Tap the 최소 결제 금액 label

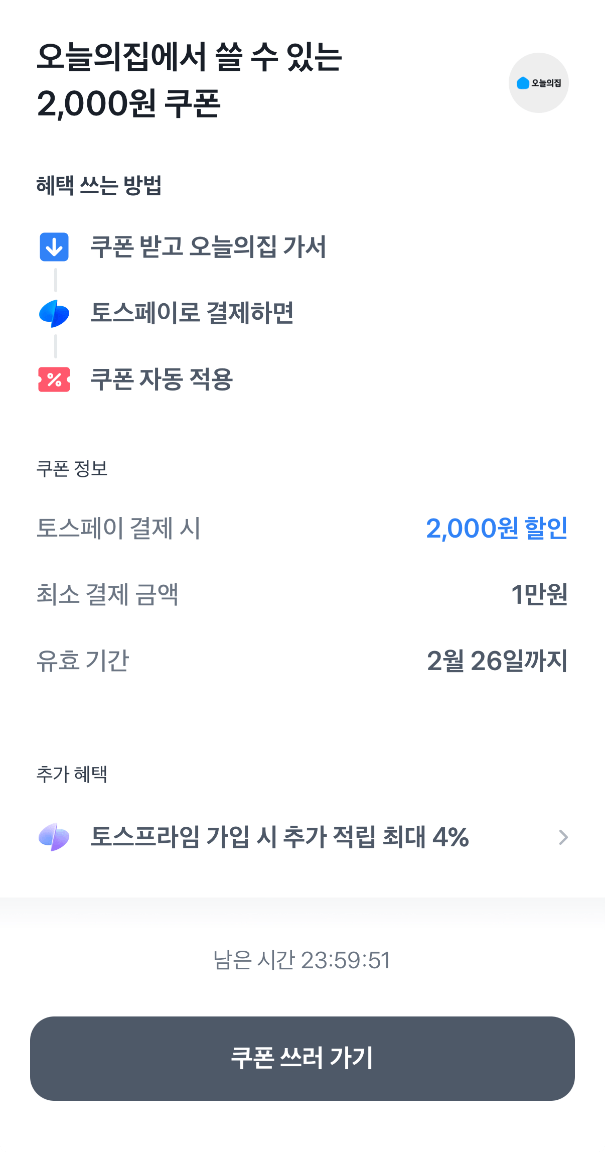tap(107, 594)
